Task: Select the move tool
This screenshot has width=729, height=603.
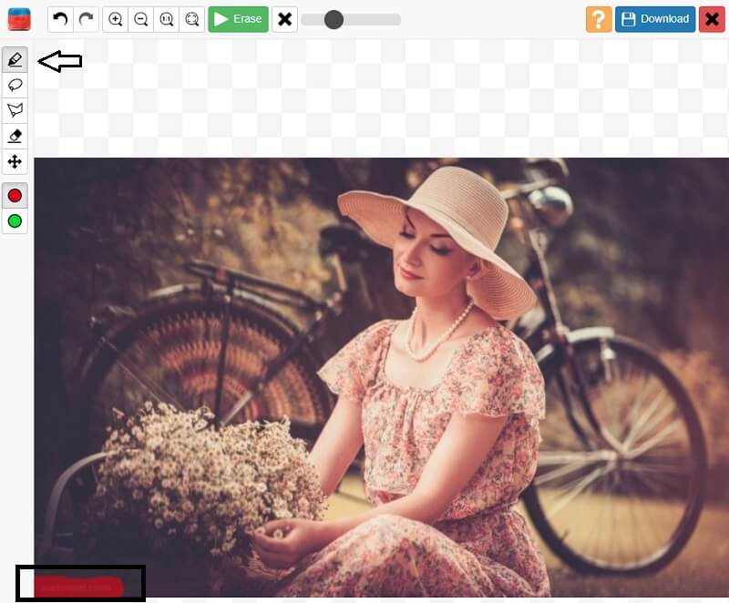Action: [x=15, y=162]
